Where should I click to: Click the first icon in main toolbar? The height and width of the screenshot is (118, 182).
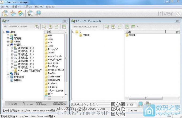(5, 13)
